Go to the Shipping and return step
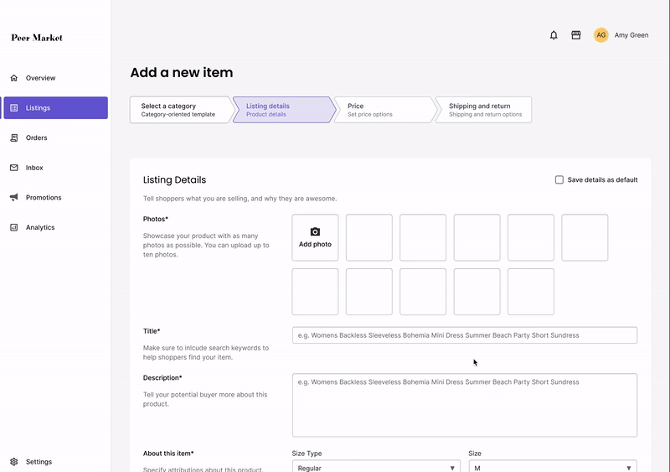670x472 pixels. (484, 110)
